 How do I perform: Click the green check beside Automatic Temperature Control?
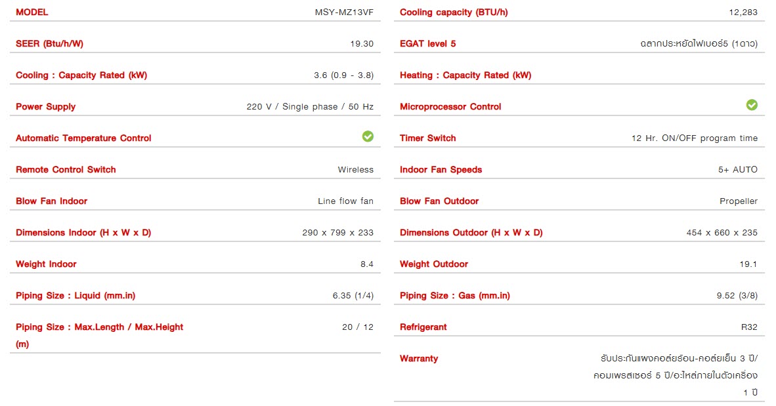click(x=368, y=136)
